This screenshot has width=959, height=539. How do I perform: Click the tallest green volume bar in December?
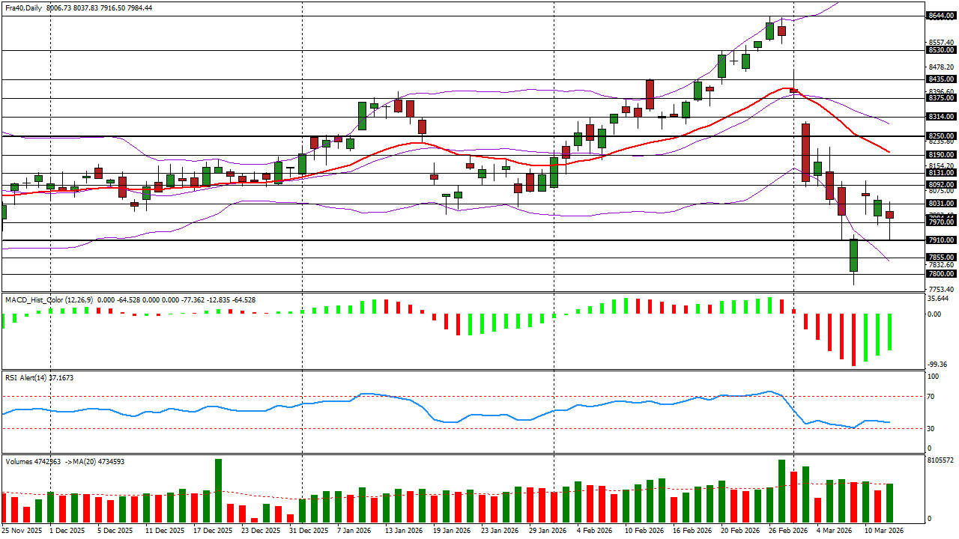pos(219,490)
